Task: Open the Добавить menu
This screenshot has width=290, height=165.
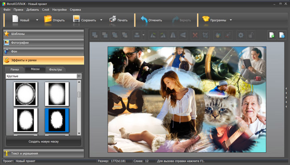Action: [33, 10]
